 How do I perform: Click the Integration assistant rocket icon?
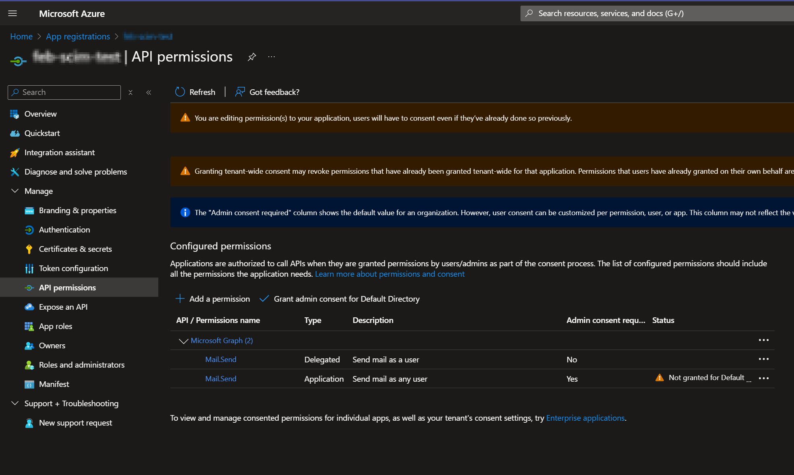15,152
